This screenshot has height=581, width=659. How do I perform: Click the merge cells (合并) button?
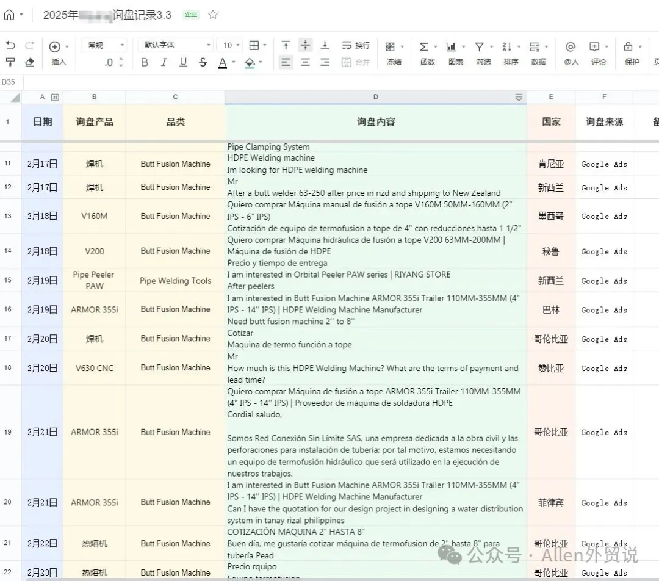coord(356,63)
